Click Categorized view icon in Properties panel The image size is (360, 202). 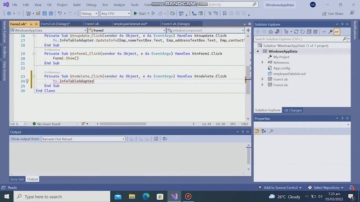(258, 131)
